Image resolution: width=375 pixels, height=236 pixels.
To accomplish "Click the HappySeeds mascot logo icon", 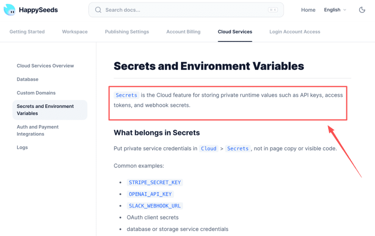I will 9,10.
